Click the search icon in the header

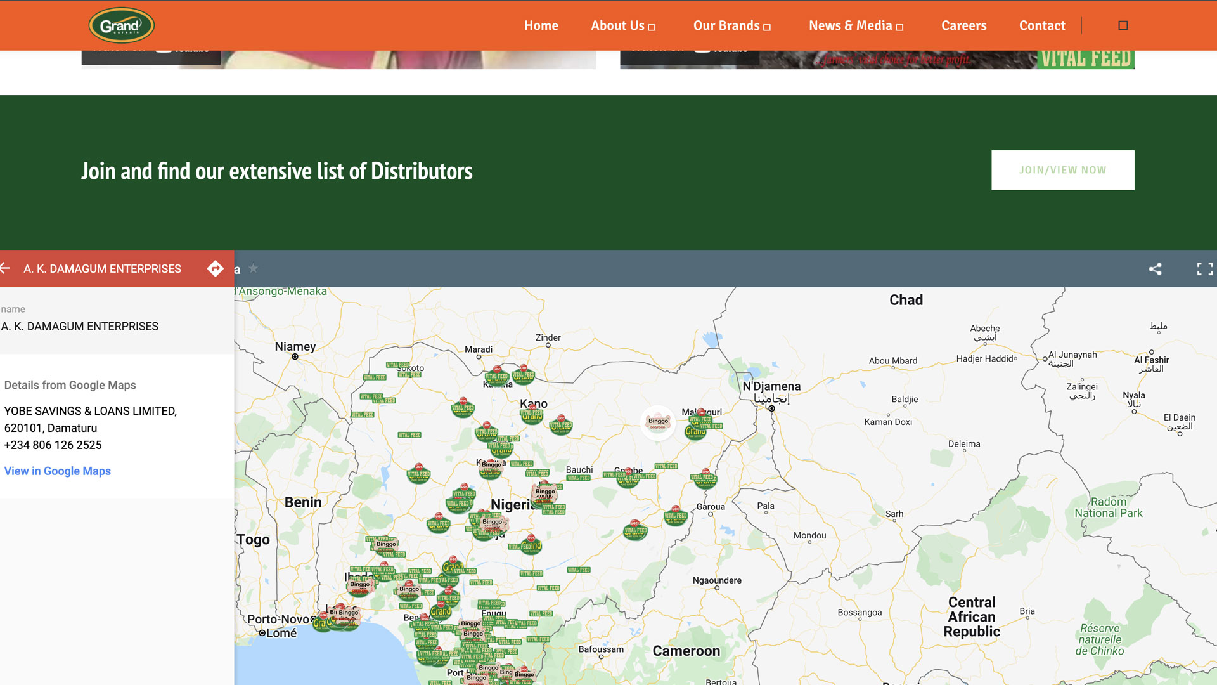[x=1123, y=25]
